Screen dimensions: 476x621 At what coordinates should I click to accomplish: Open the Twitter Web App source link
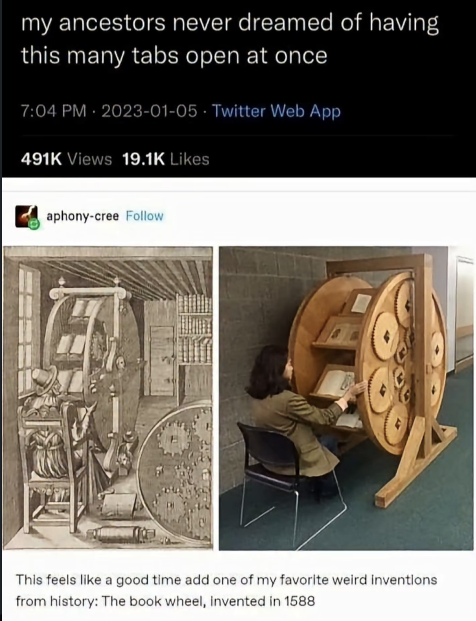(277, 111)
